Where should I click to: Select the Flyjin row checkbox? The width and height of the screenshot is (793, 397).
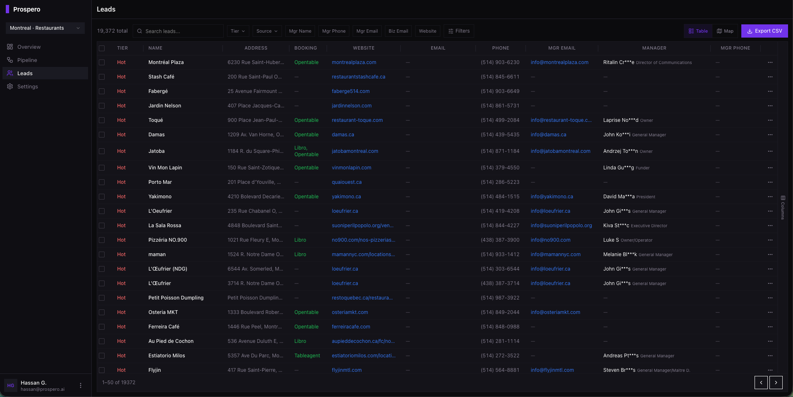click(102, 370)
